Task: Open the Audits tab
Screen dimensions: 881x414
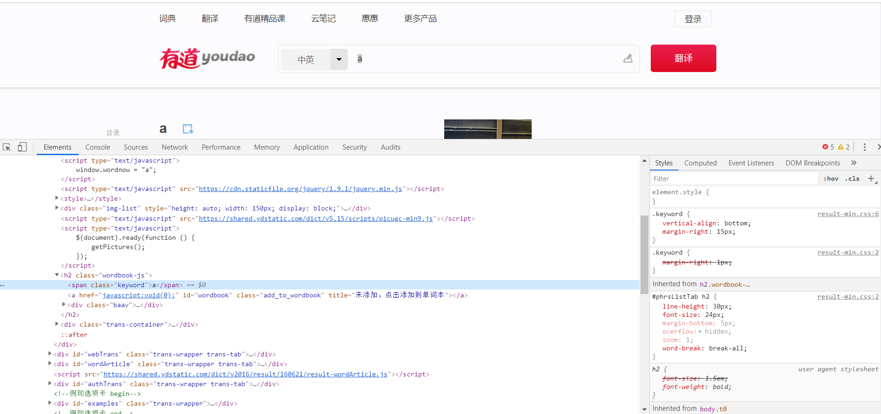Action: pos(390,147)
